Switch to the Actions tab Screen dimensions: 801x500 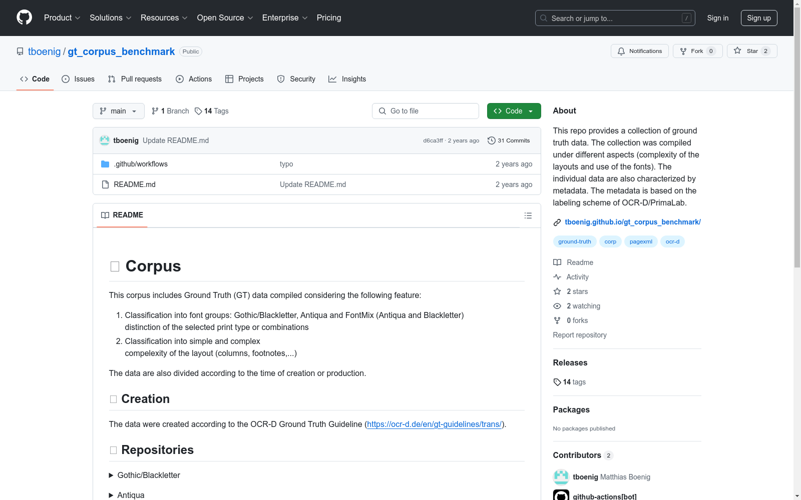click(x=194, y=79)
